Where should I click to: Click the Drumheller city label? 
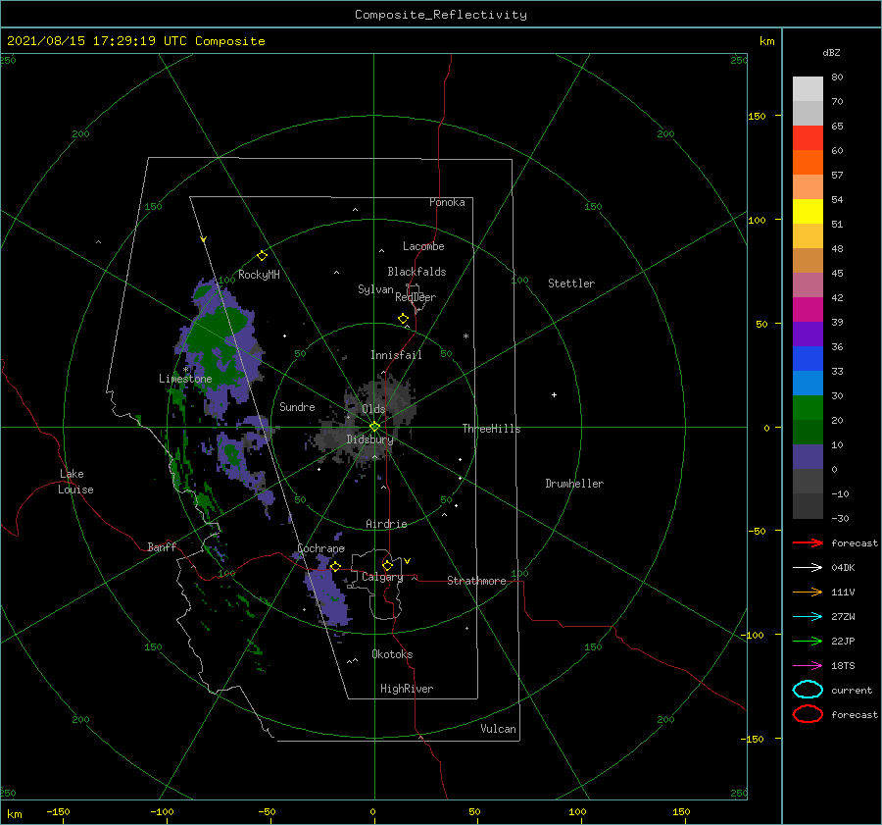(574, 484)
